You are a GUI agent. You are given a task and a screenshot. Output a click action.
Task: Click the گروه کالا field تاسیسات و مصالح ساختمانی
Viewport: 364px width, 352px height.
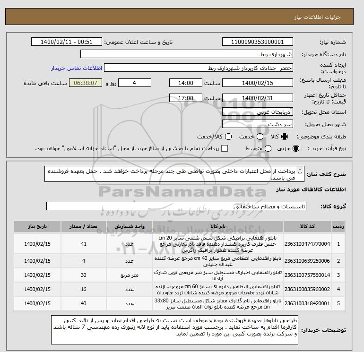(x=176, y=206)
